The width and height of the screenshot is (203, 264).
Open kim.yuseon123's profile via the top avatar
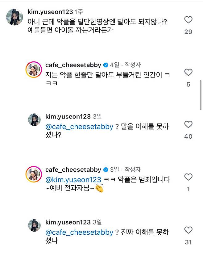click(x=14, y=14)
